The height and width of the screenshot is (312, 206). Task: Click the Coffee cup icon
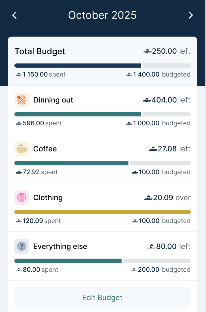click(22, 149)
